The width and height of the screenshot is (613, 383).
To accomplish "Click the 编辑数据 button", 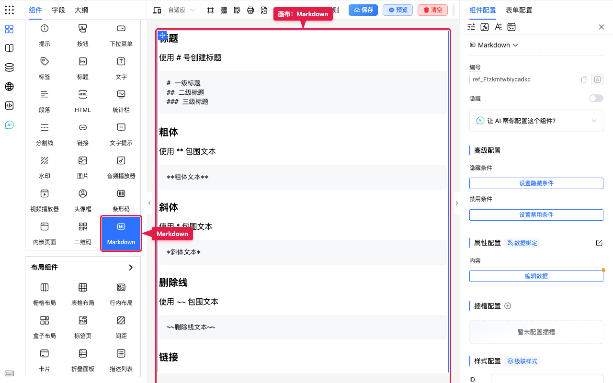I will coord(536,276).
